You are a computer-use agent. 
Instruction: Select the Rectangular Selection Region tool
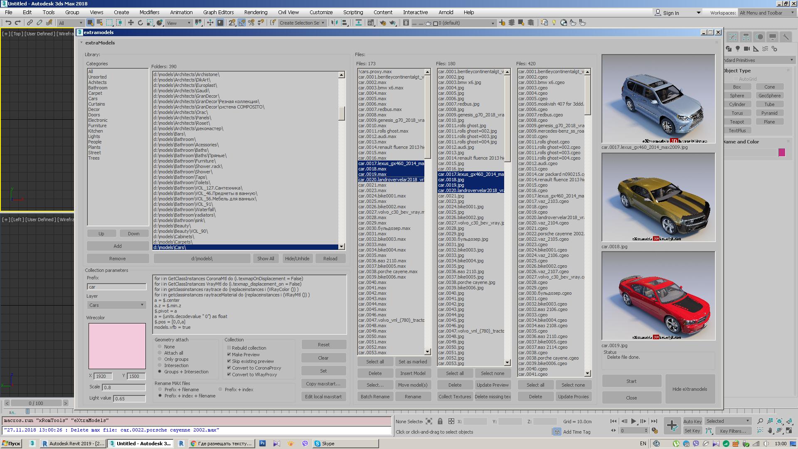coord(109,23)
